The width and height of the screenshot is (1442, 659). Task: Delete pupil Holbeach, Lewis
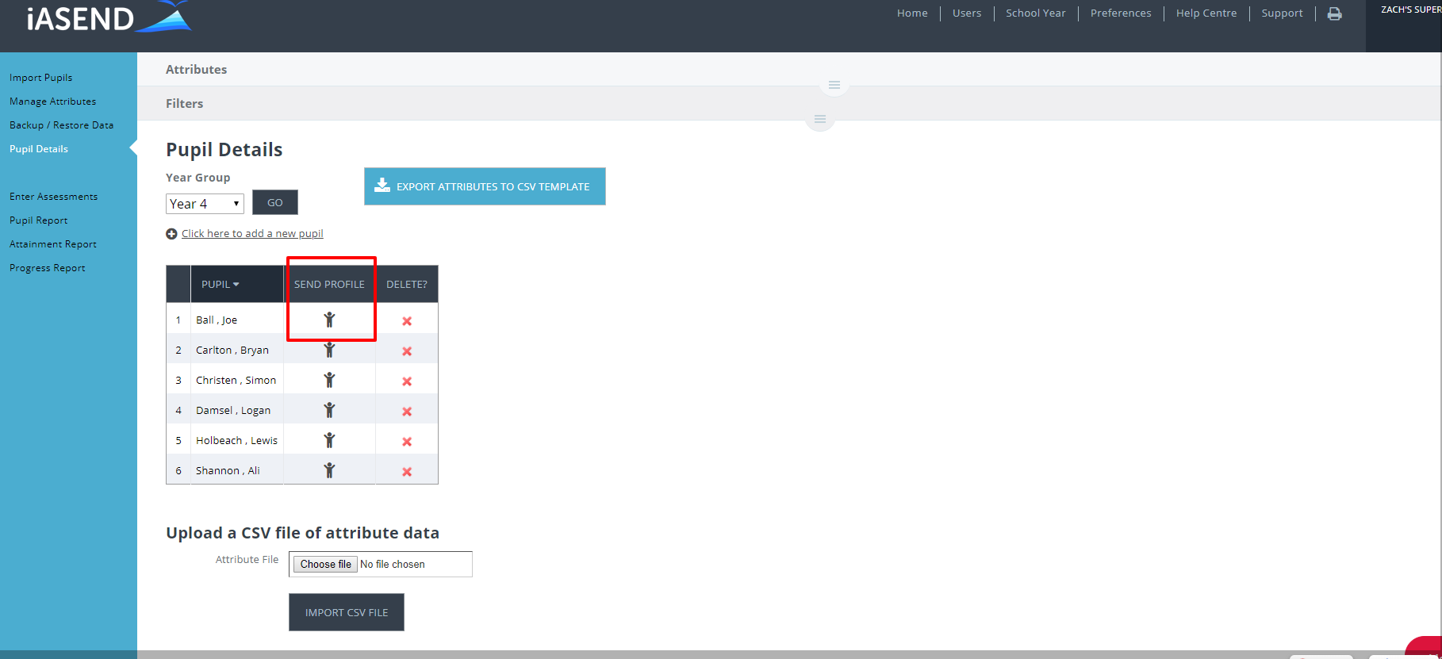coord(407,442)
